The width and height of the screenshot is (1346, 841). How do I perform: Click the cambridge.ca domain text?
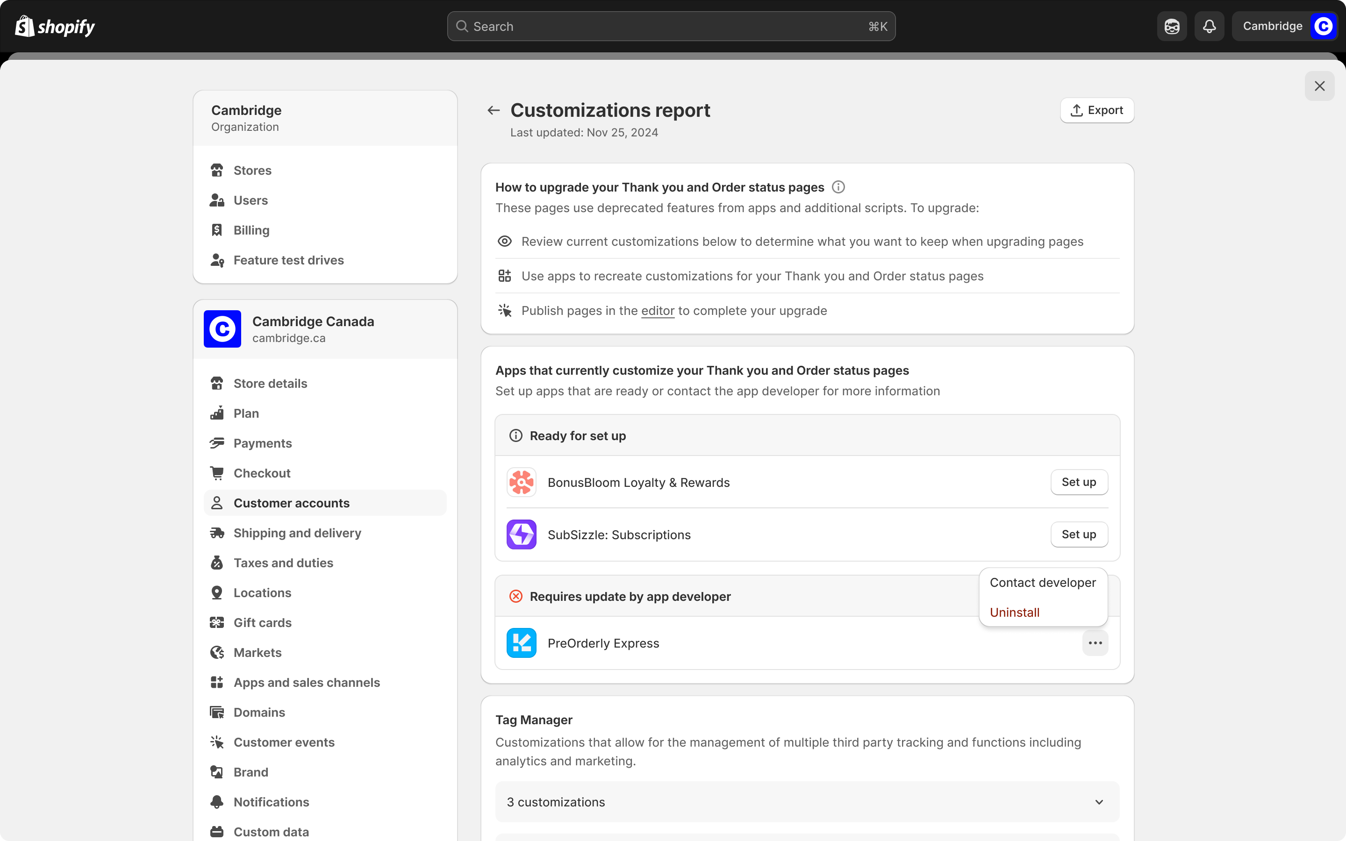[289, 338]
